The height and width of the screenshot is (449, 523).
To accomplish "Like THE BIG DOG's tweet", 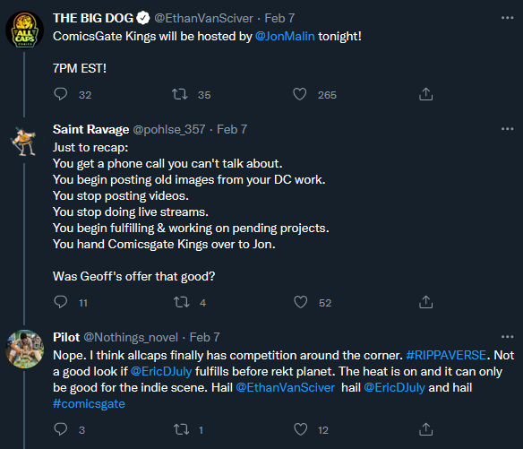I will click(299, 94).
